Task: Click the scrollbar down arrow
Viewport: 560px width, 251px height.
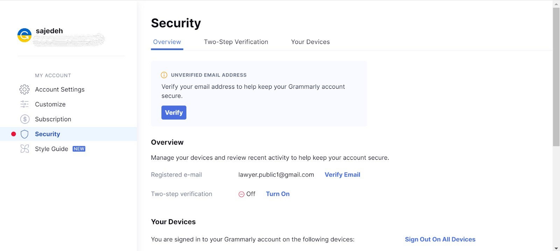Action: [556, 248]
